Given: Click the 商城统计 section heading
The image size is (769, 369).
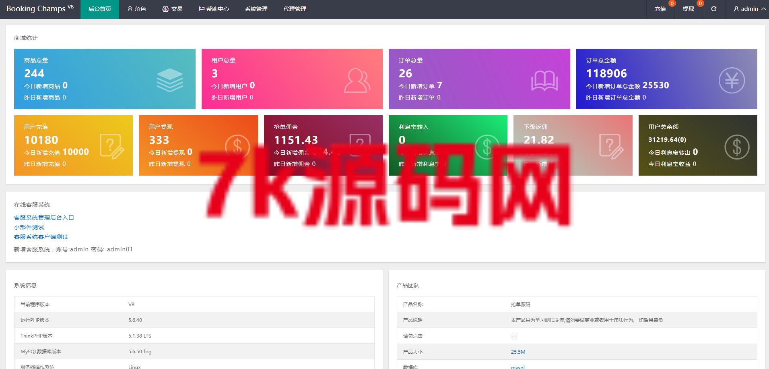Looking at the screenshot, I should click(26, 38).
